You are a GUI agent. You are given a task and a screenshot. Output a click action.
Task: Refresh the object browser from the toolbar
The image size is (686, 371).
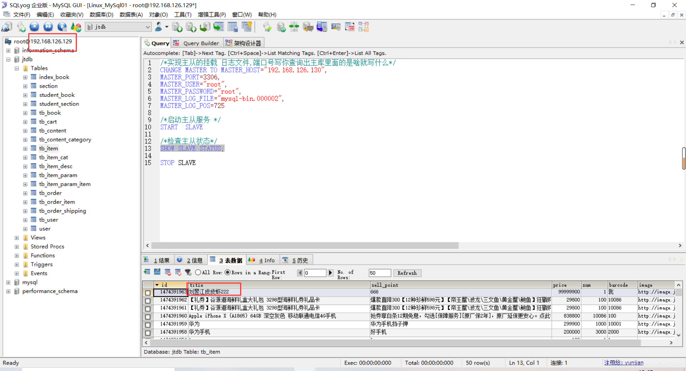(76, 27)
